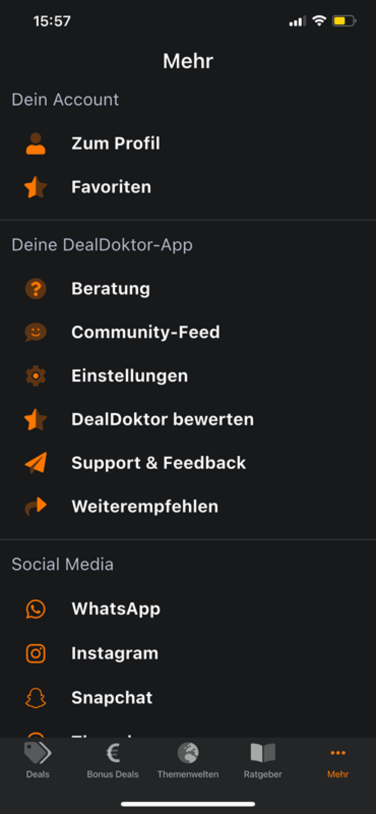
Task: Tap the smiley chat bubble Community-Feed icon
Action: [36, 332]
